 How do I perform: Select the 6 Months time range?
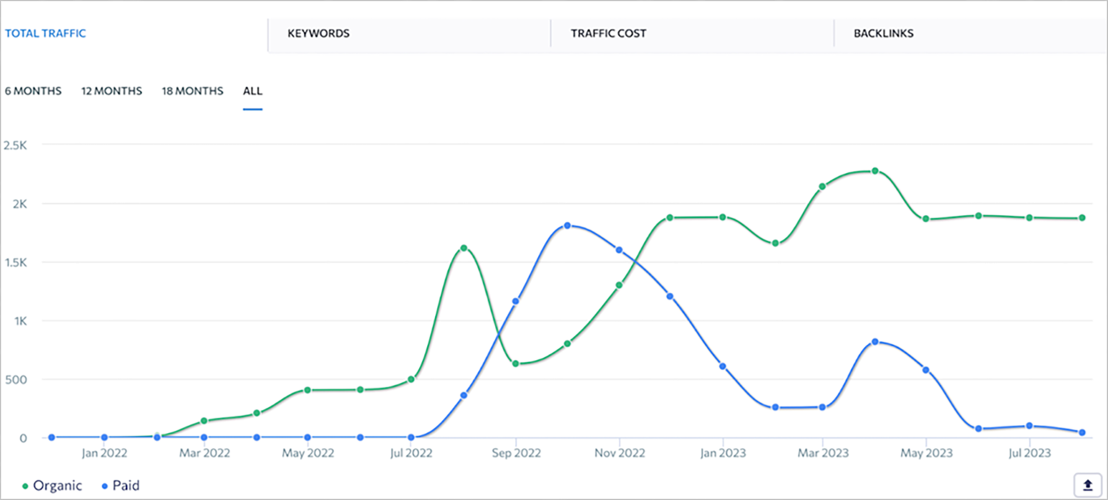coord(33,91)
